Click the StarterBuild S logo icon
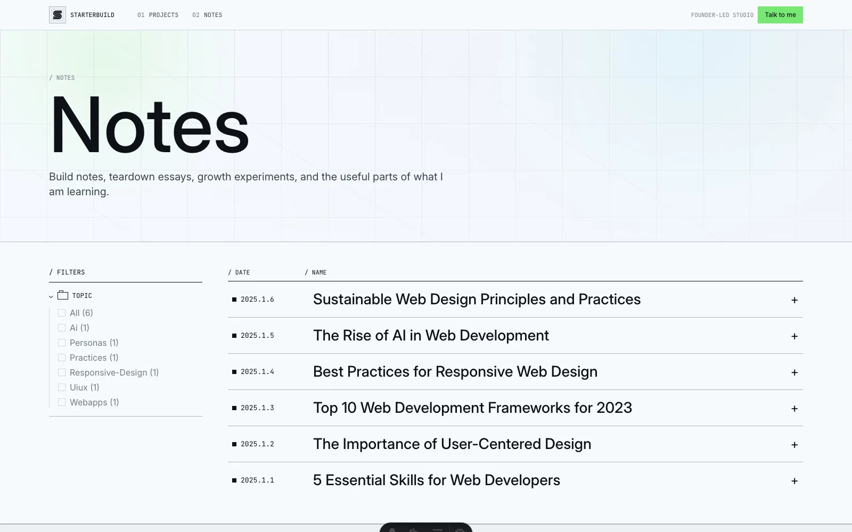 click(x=58, y=15)
